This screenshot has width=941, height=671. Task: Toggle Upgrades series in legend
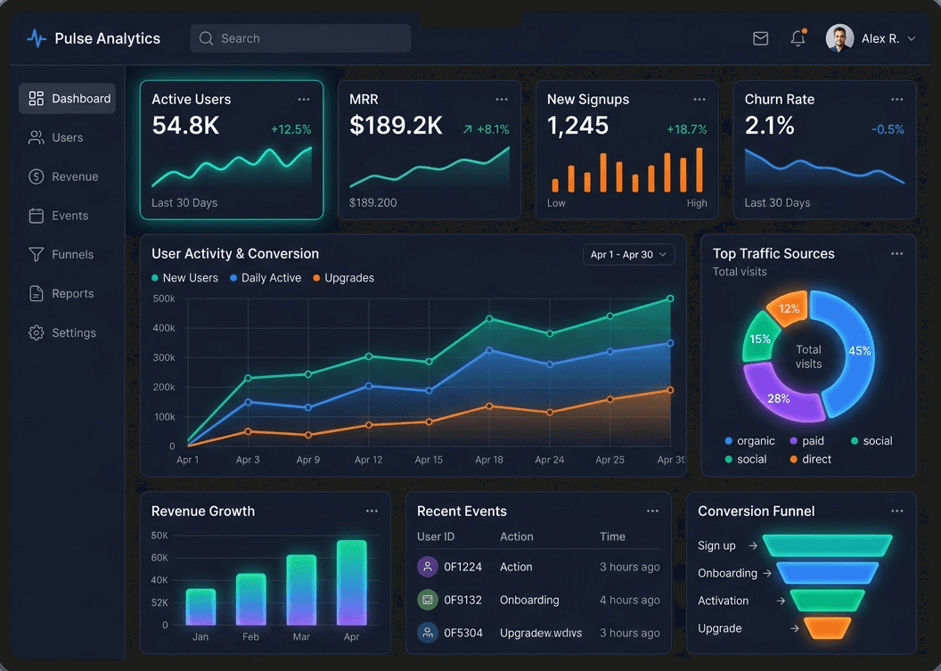click(343, 278)
